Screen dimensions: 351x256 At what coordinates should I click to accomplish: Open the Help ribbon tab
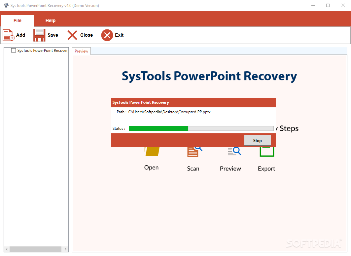51,20
